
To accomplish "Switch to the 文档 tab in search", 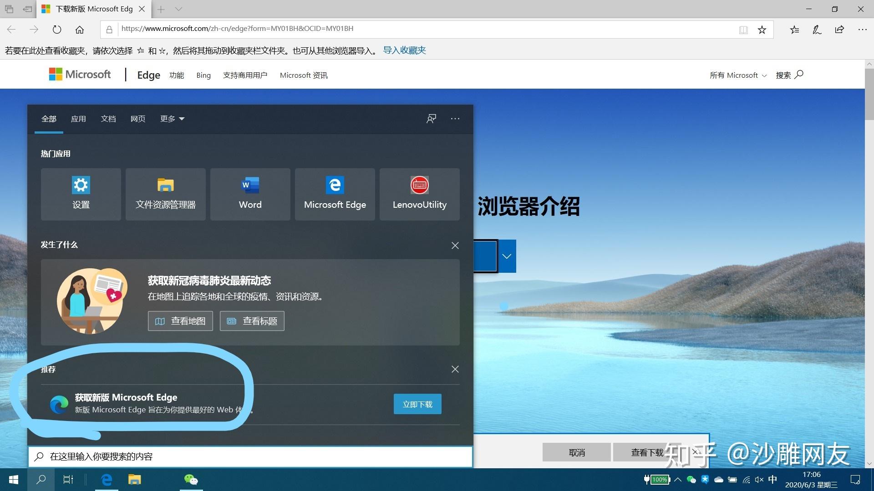I will point(108,119).
